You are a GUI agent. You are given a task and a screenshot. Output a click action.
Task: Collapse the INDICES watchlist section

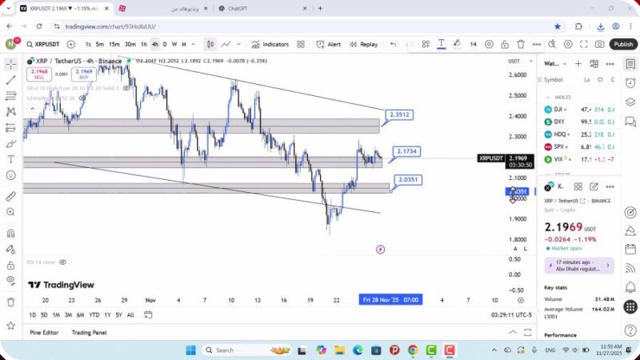point(549,97)
